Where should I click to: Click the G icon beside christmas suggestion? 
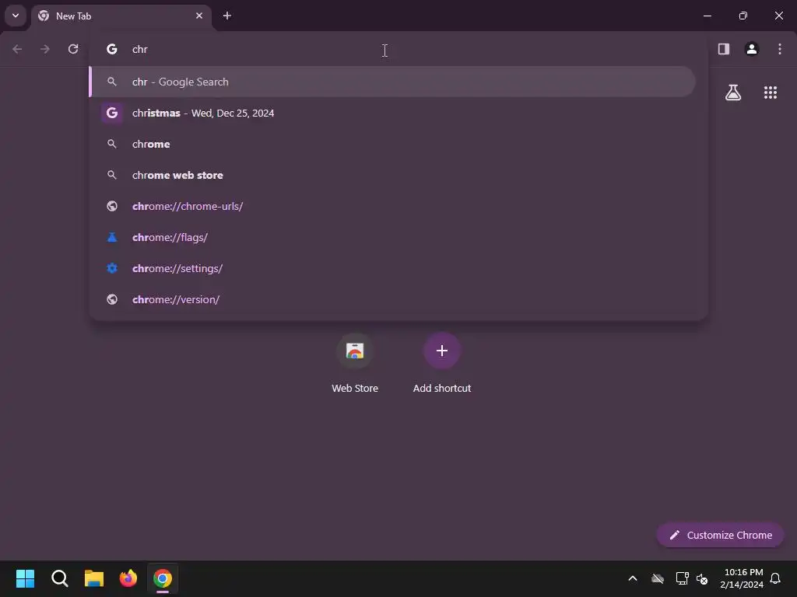pos(112,113)
